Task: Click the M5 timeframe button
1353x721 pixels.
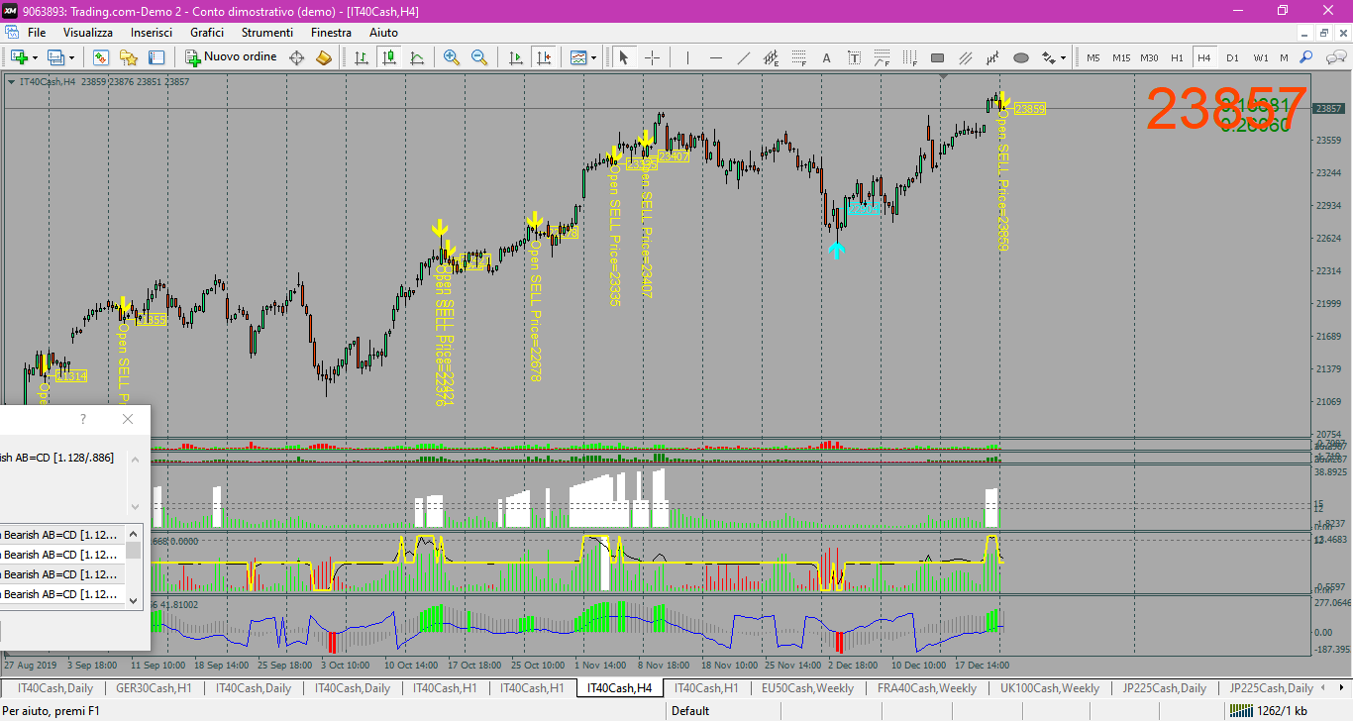Action: pos(1093,57)
